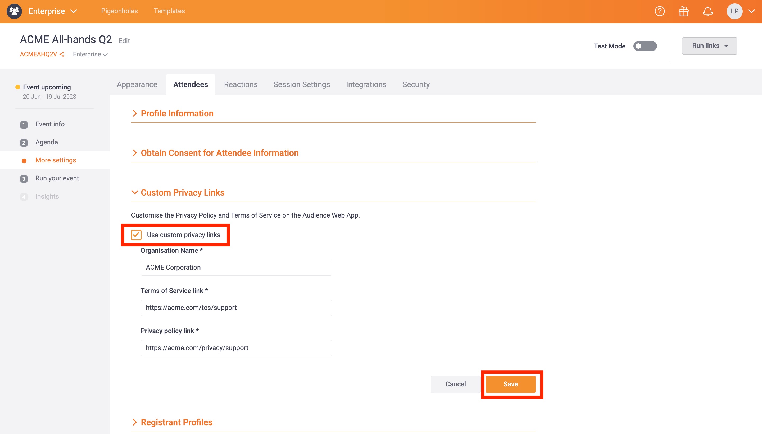The image size is (762, 434).
Task: Expand the Registrant Profiles section
Action: click(x=176, y=422)
